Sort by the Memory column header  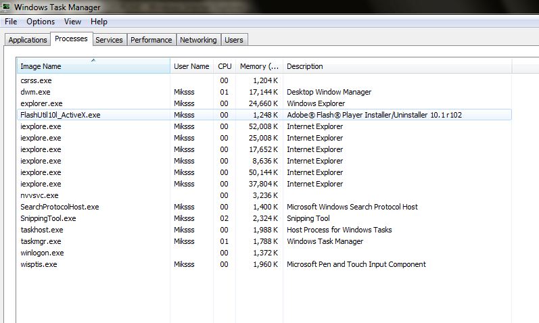[258, 66]
